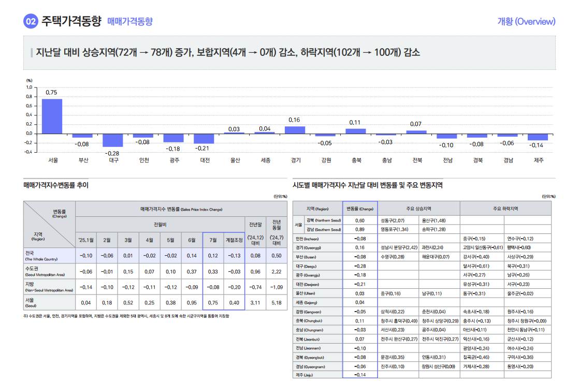Click the Gyeonggi bar showing 0.16
579x383 pixels.
296,130
